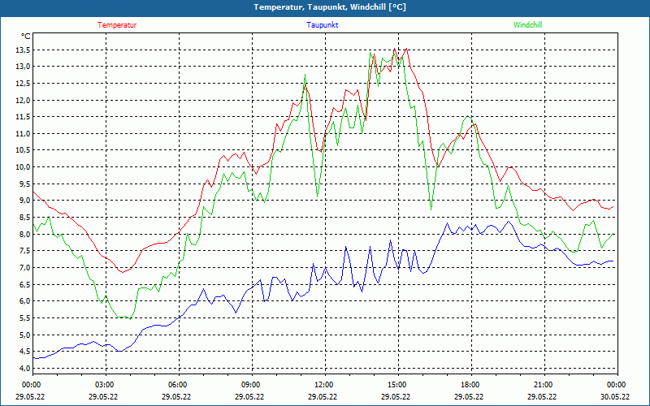The height and width of the screenshot is (406, 650).
Task: Click the blue Taupunkt legend label
Action: [x=323, y=25]
